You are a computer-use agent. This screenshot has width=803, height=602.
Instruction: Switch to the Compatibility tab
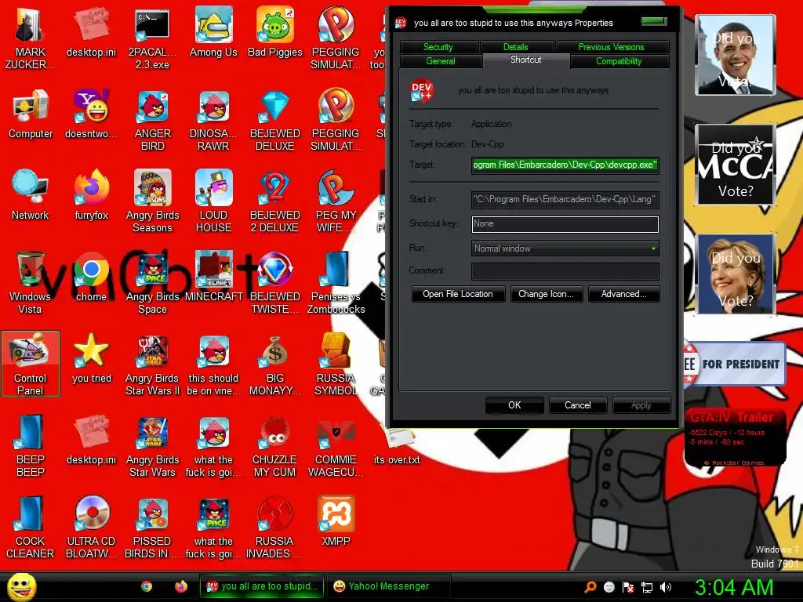coord(619,61)
